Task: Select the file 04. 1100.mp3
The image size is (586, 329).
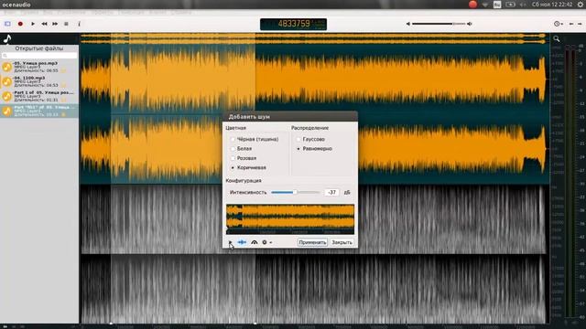Action: coord(39,81)
